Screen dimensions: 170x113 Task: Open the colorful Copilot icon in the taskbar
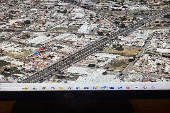point(53,88)
